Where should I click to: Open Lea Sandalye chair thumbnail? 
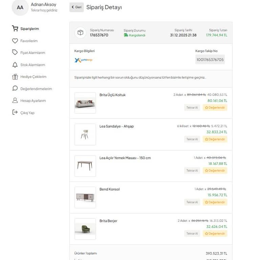tap(85, 134)
